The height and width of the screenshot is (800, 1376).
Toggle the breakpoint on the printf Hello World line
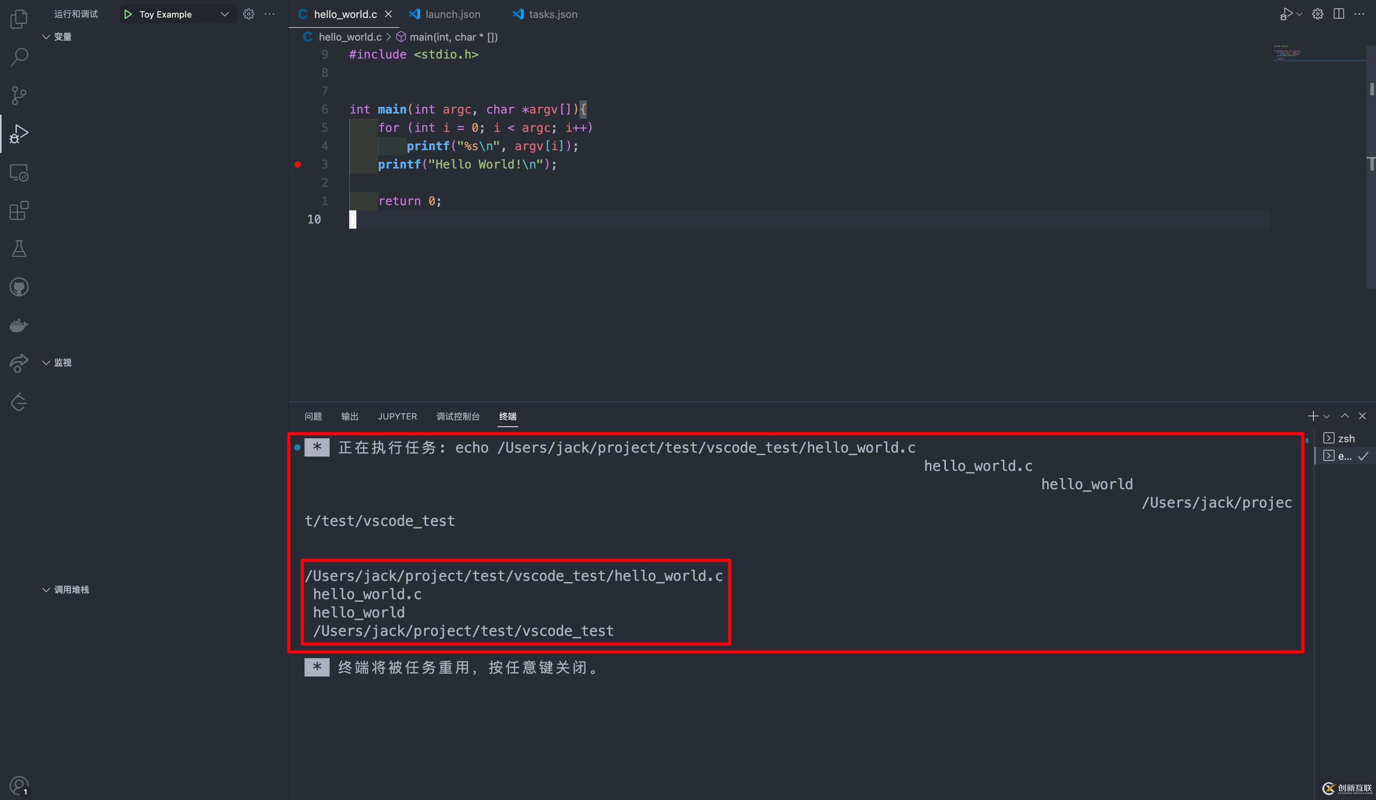(298, 164)
